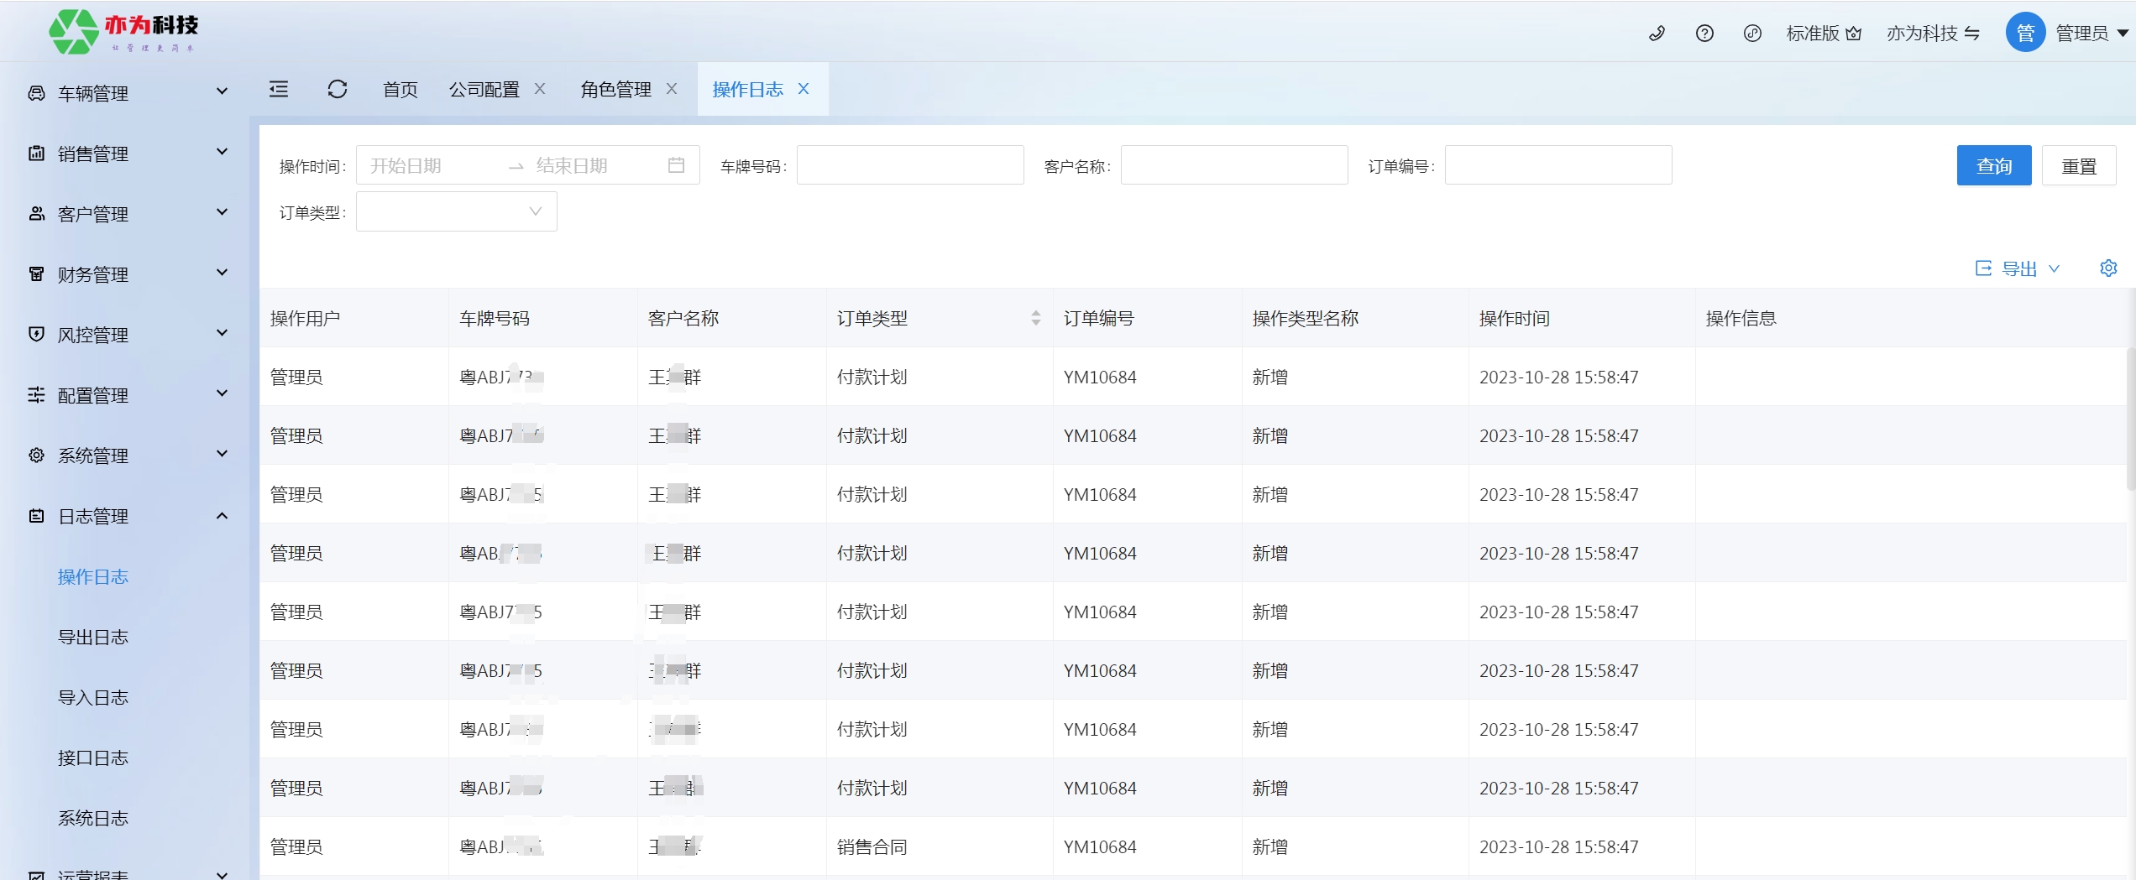The height and width of the screenshot is (880, 2136).
Task: Click the blue 查询 button
Action: (1993, 165)
